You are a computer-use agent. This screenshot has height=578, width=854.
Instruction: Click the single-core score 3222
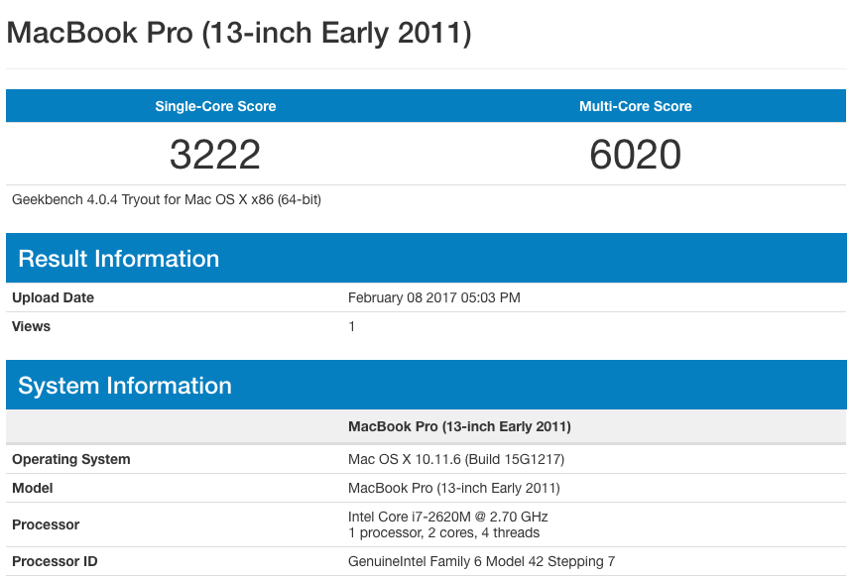pos(215,154)
